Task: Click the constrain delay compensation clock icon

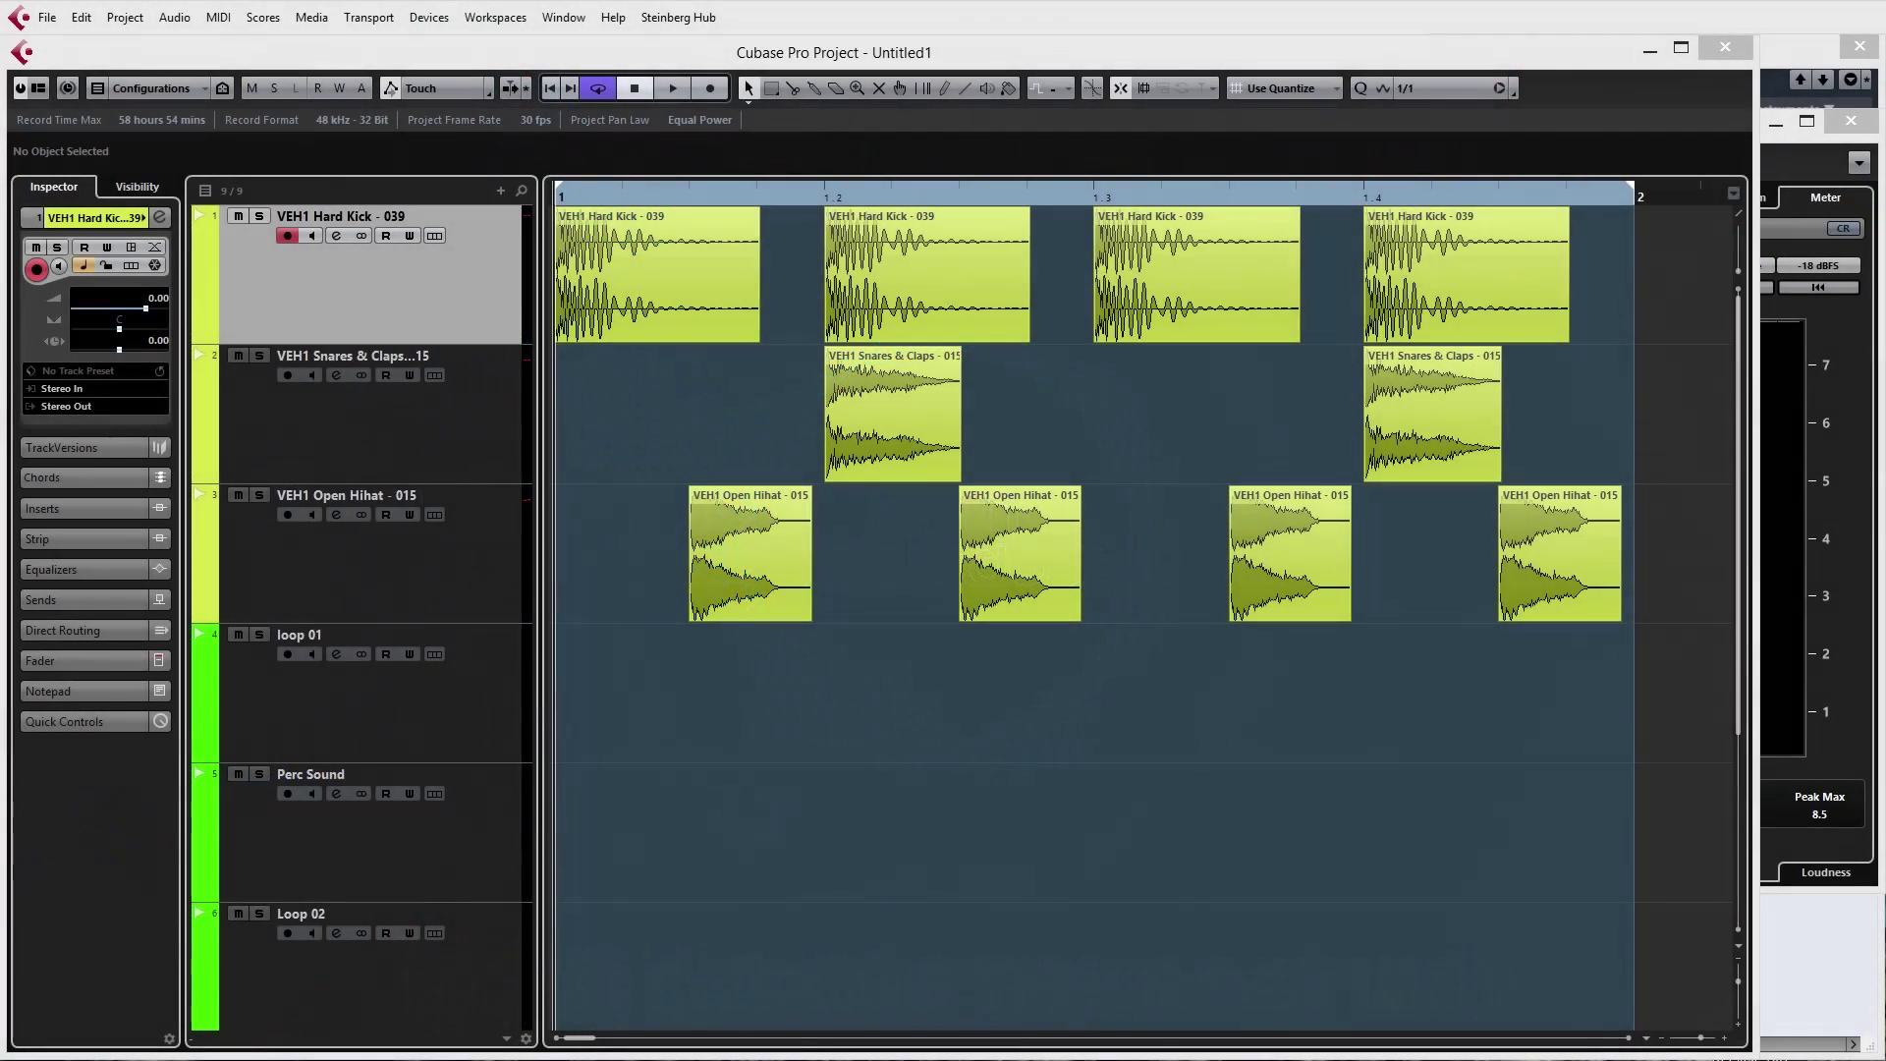Action: (x=67, y=88)
